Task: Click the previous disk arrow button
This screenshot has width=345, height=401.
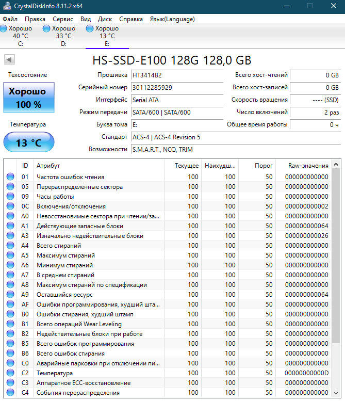Action: click(x=9, y=60)
